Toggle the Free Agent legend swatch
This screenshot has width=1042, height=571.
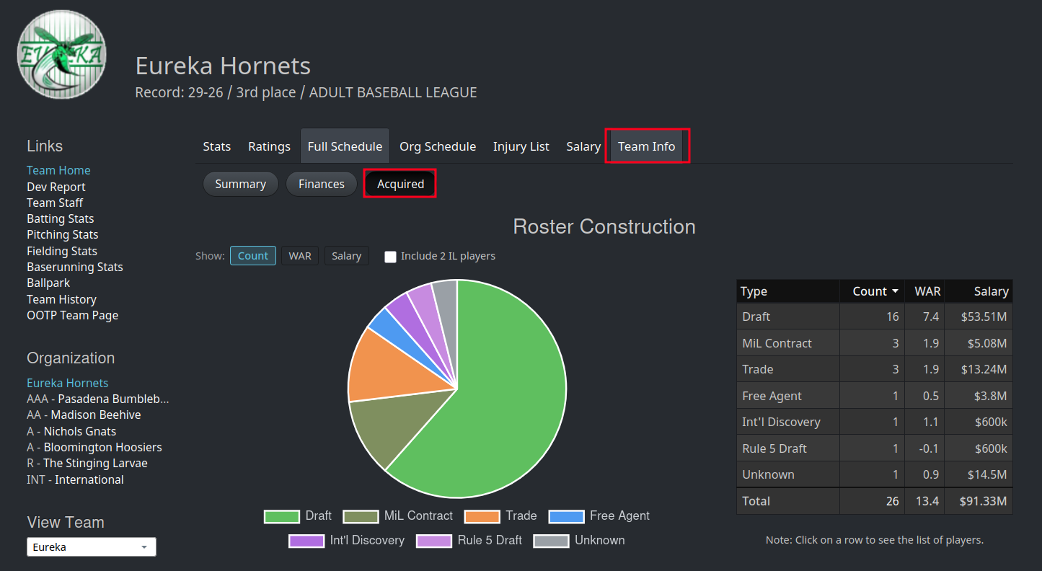pyautogui.click(x=566, y=516)
